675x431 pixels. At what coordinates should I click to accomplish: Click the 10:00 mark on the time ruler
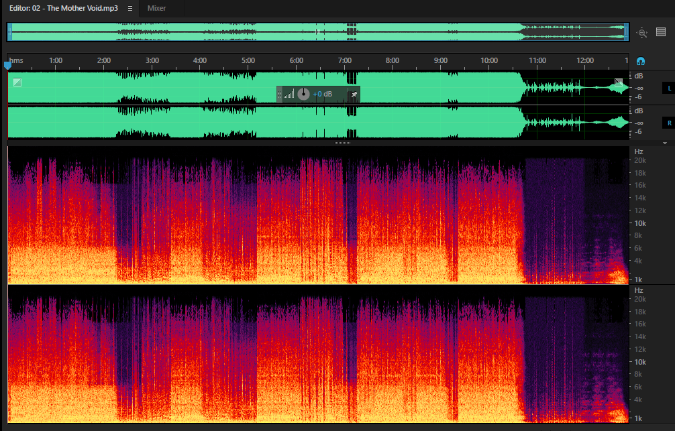489,60
